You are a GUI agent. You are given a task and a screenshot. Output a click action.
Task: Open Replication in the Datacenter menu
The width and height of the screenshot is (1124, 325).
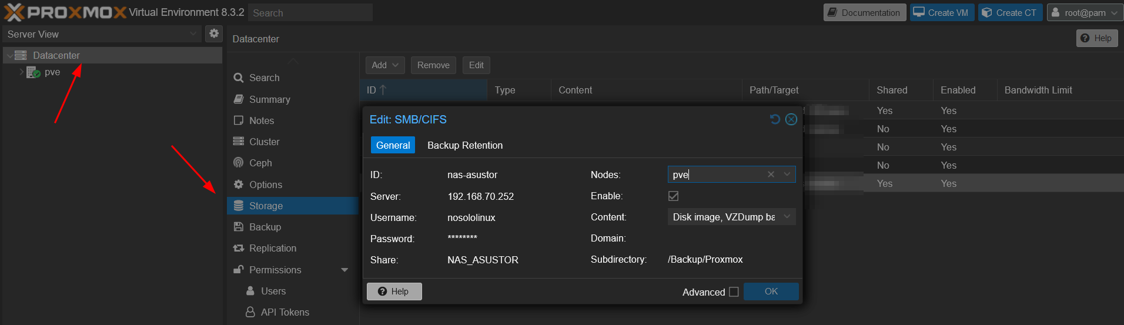pyautogui.click(x=272, y=248)
